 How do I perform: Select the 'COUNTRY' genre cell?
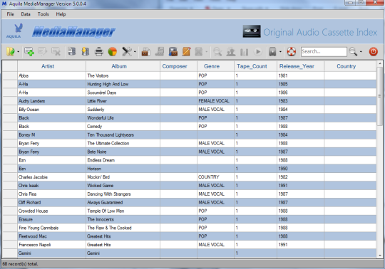[215, 177]
